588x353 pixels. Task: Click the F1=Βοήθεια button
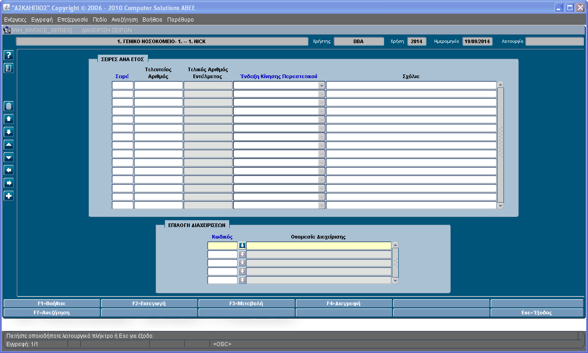pyautogui.click(x=51, y=303)
